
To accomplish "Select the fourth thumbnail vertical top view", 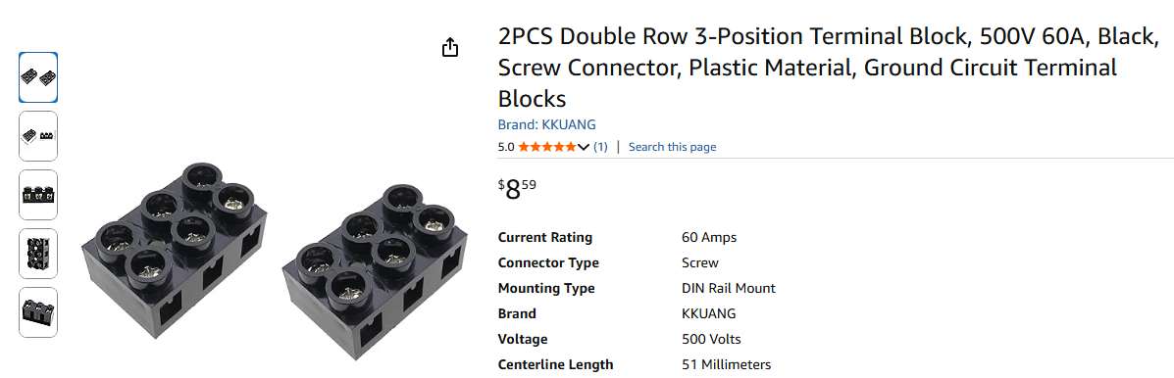I will 38,254.
